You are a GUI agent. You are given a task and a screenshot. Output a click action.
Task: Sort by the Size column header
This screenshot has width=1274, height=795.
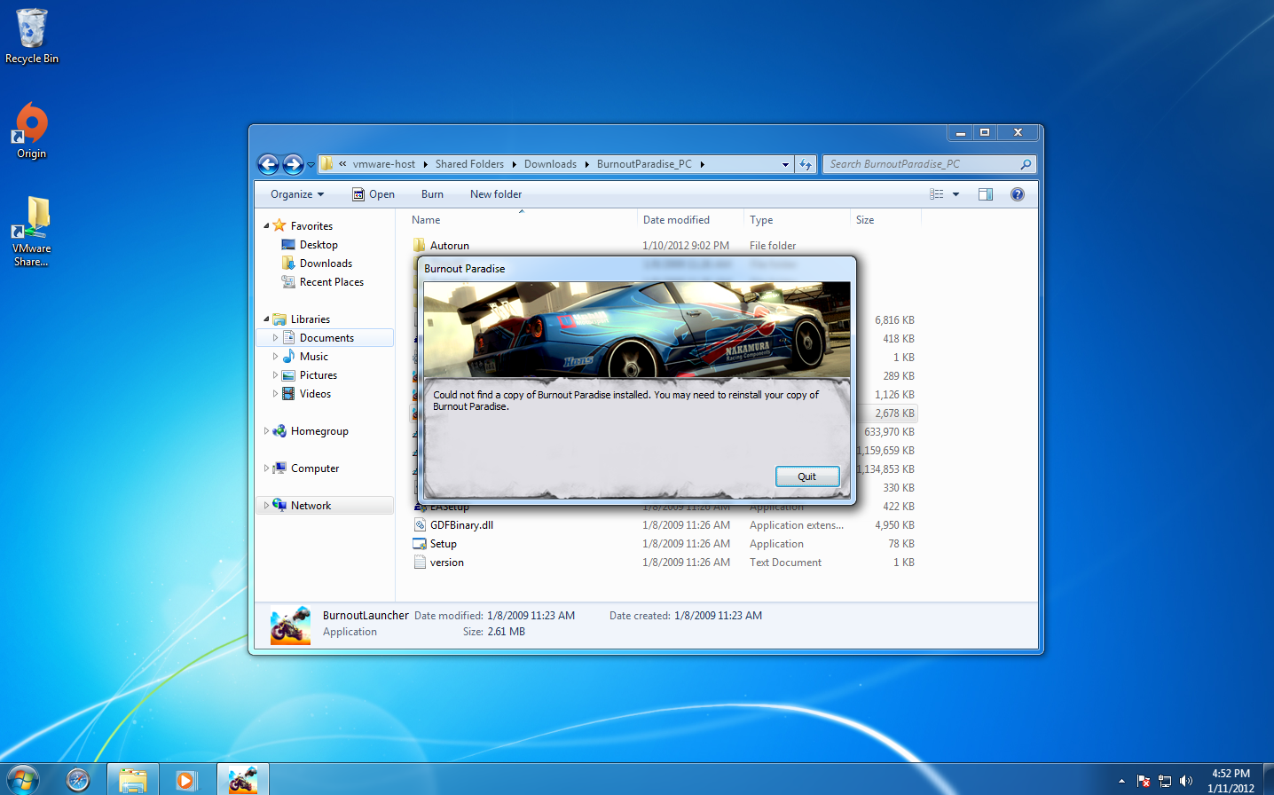[885, 220]
